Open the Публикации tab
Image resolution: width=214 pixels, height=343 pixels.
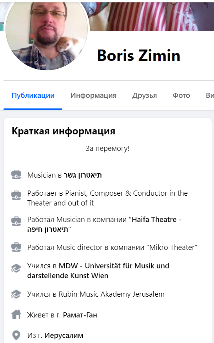[x=33, y=95]
